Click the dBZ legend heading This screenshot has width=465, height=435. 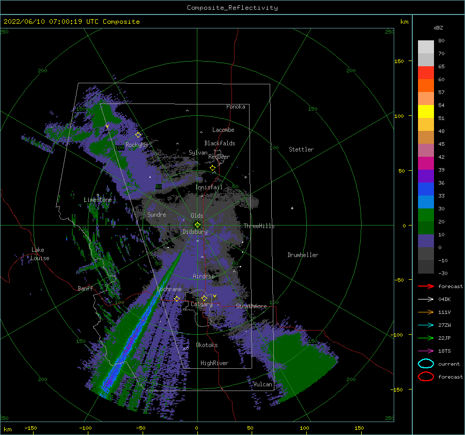[x=438, y=27]
